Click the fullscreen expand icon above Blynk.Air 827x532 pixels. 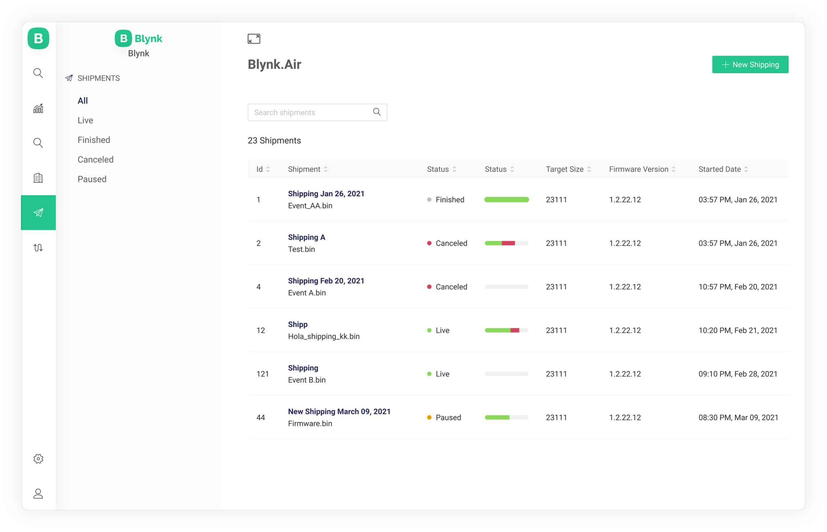coord(254,39)
